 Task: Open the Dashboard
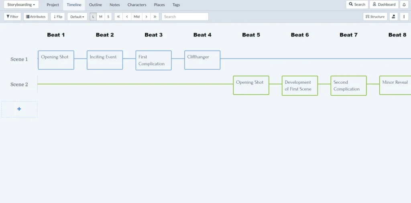pyautogui.click(x=384, y=4)
